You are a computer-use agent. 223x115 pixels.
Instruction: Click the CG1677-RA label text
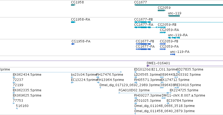144,24
